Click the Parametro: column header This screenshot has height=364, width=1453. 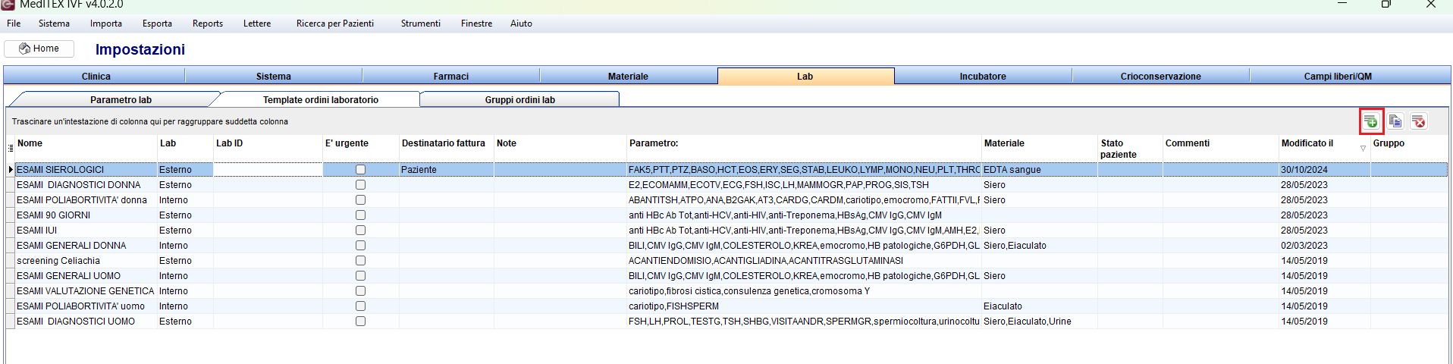click(x=804, y=149)
